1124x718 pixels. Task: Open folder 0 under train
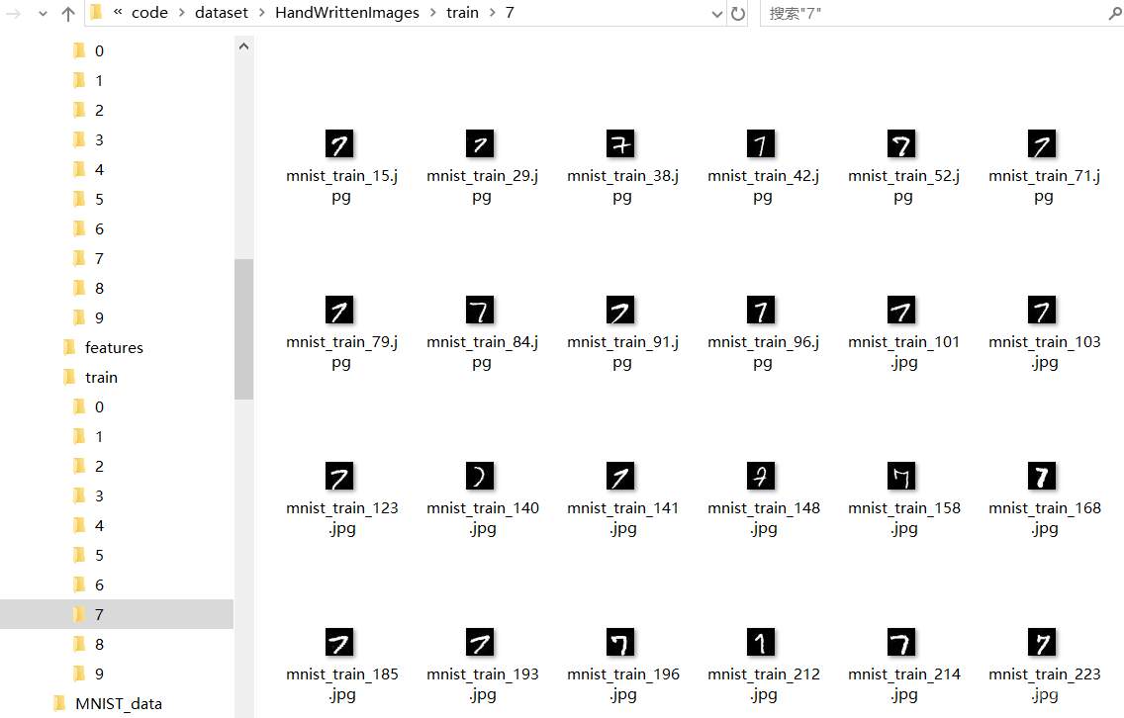(x=99, y=407)
